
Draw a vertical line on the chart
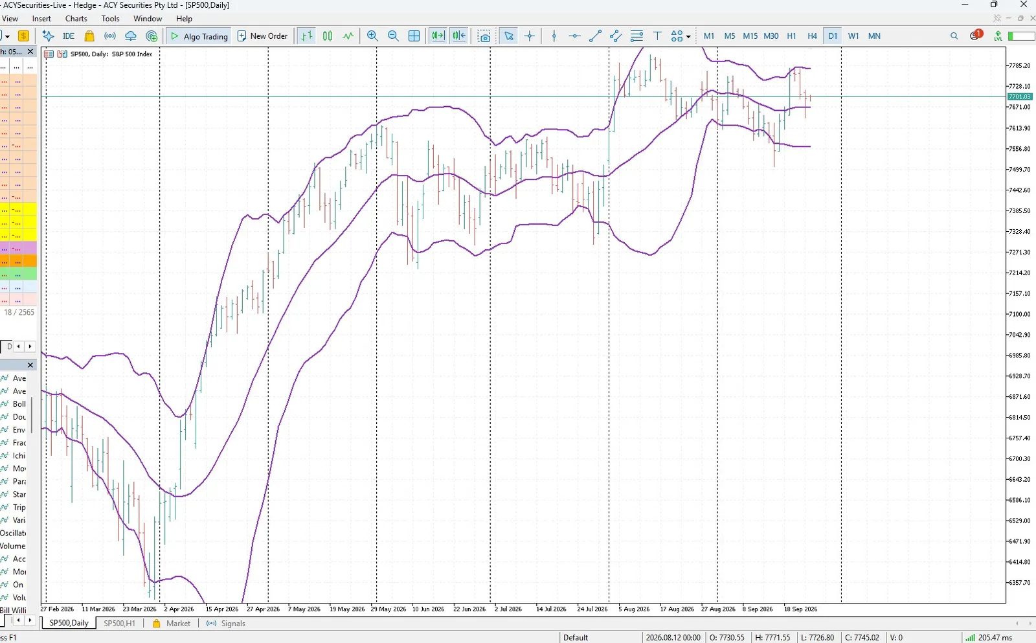pos(554,36)
